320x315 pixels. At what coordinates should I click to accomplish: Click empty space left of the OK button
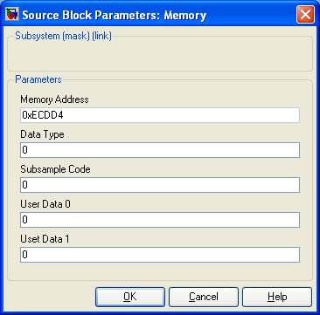tap(51, 297)
